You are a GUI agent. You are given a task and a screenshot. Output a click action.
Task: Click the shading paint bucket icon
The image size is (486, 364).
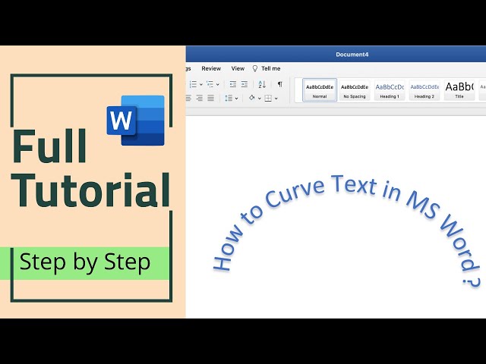click(x=251, y=98)
